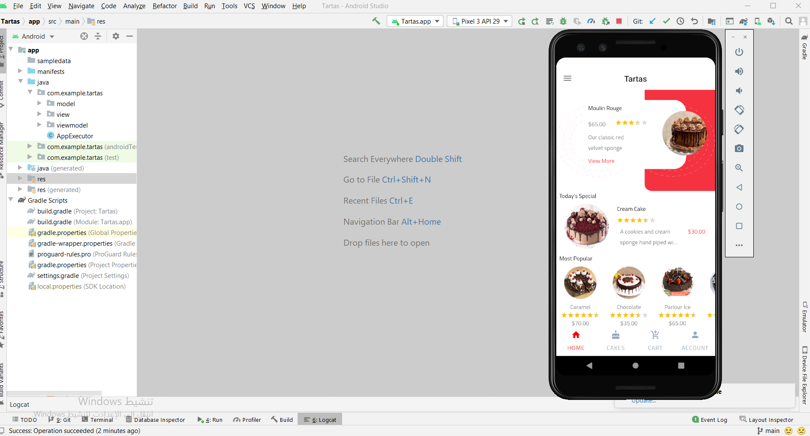Open the Tools menu
This screenshot has height=436, width=810.
229,6
